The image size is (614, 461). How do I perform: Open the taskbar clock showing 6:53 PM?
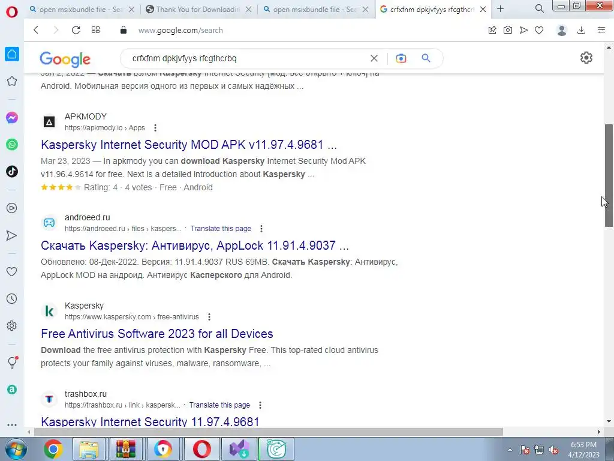(585, 450)
